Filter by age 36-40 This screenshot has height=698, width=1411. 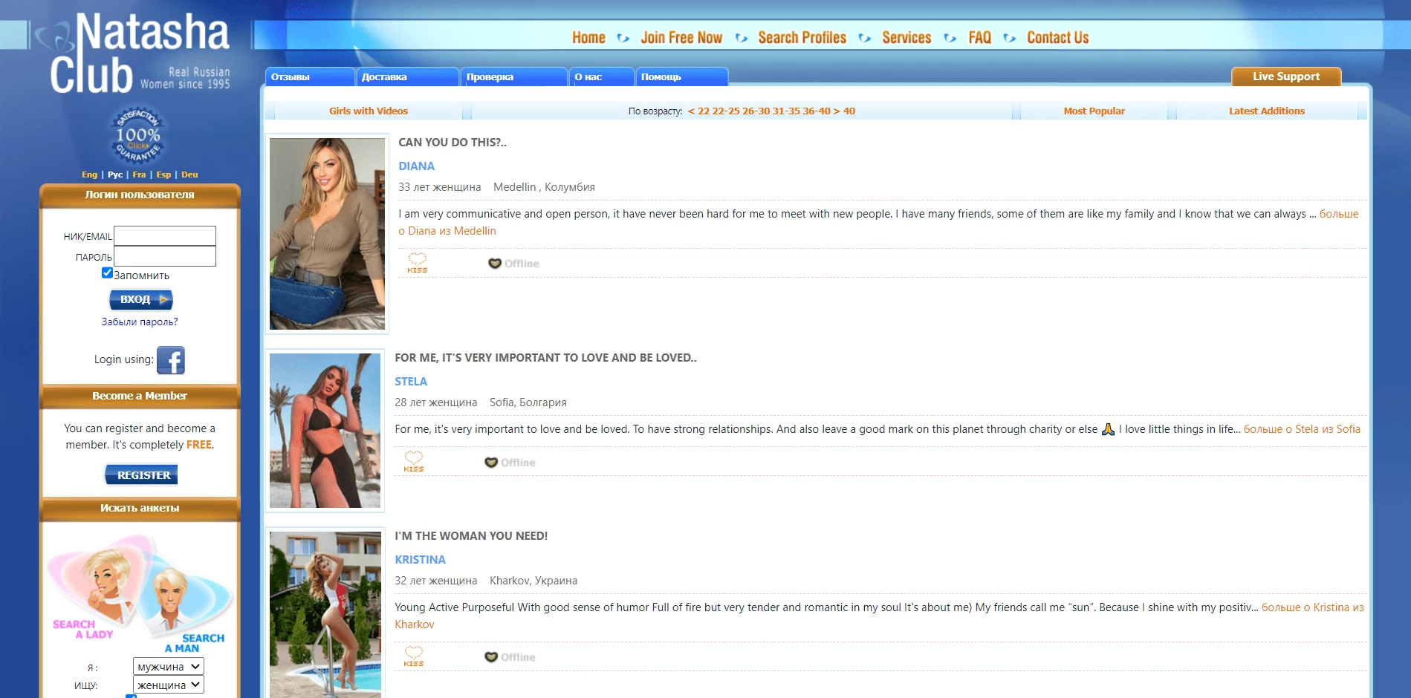click(817, 111)
